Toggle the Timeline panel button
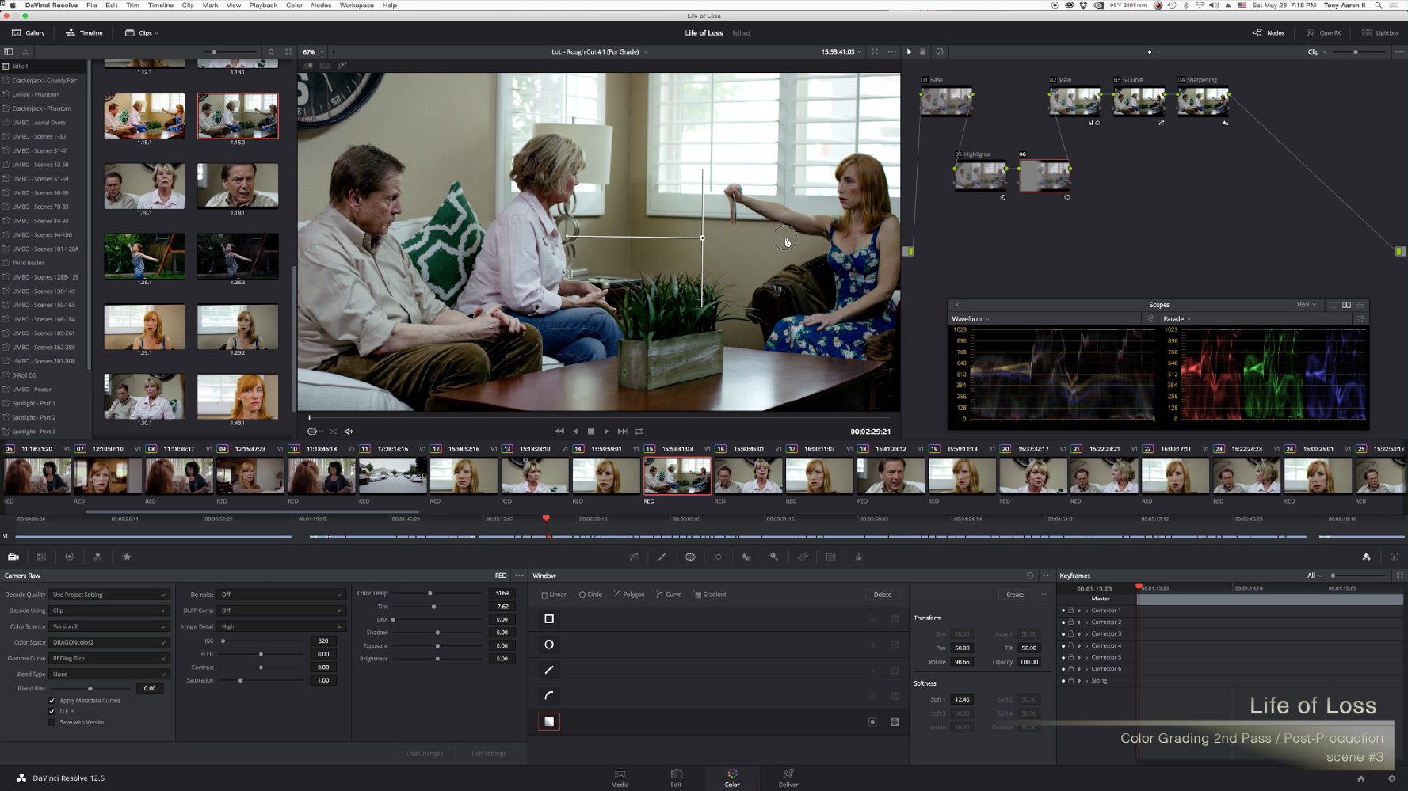The image size is (1408, 791). click(x=84, y=33)
